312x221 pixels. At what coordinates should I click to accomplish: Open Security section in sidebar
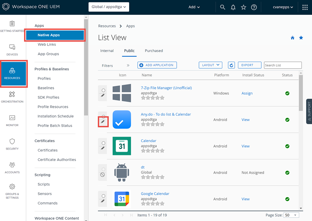[12, 144]
